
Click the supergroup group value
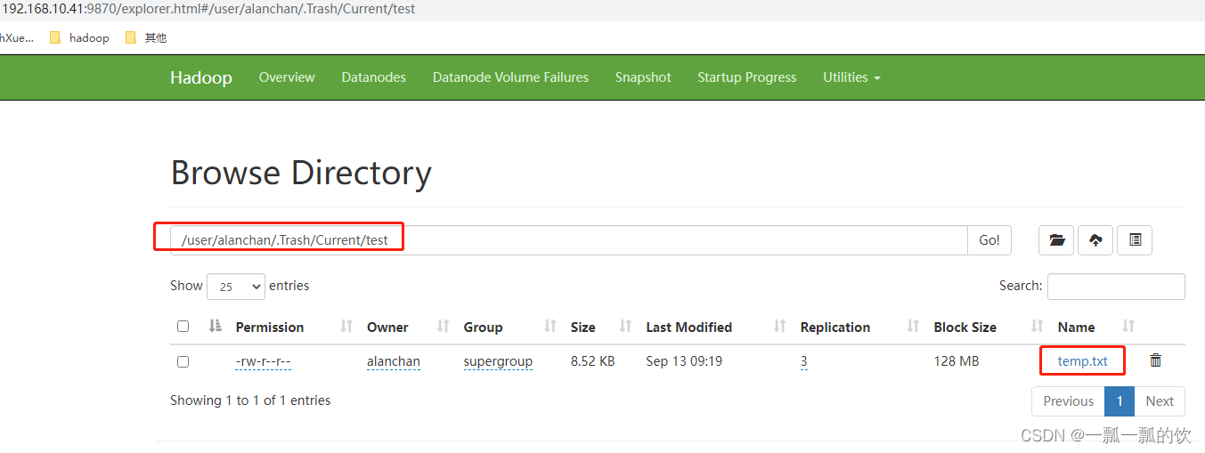click(498, 361)
